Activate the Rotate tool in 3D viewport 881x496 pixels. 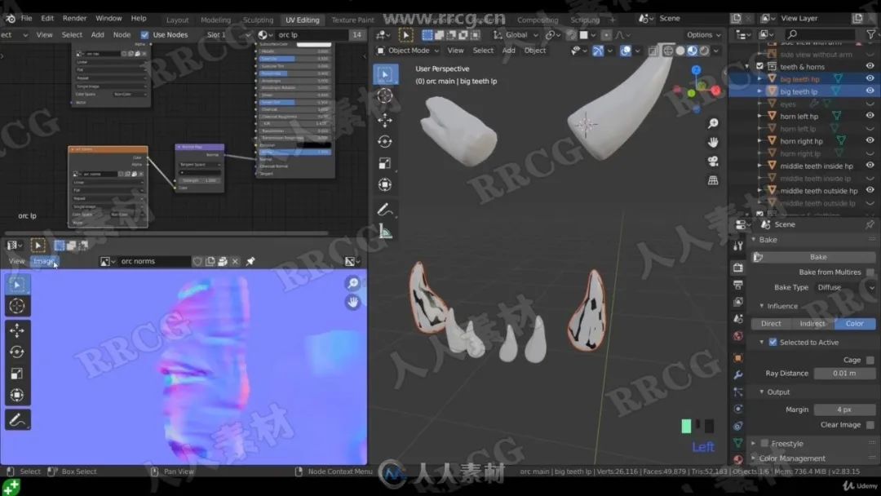pyautogui.click(x=385, y=142)
